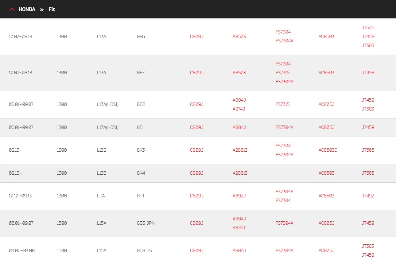Select the GD3 US chassis cell

(144, 250)
